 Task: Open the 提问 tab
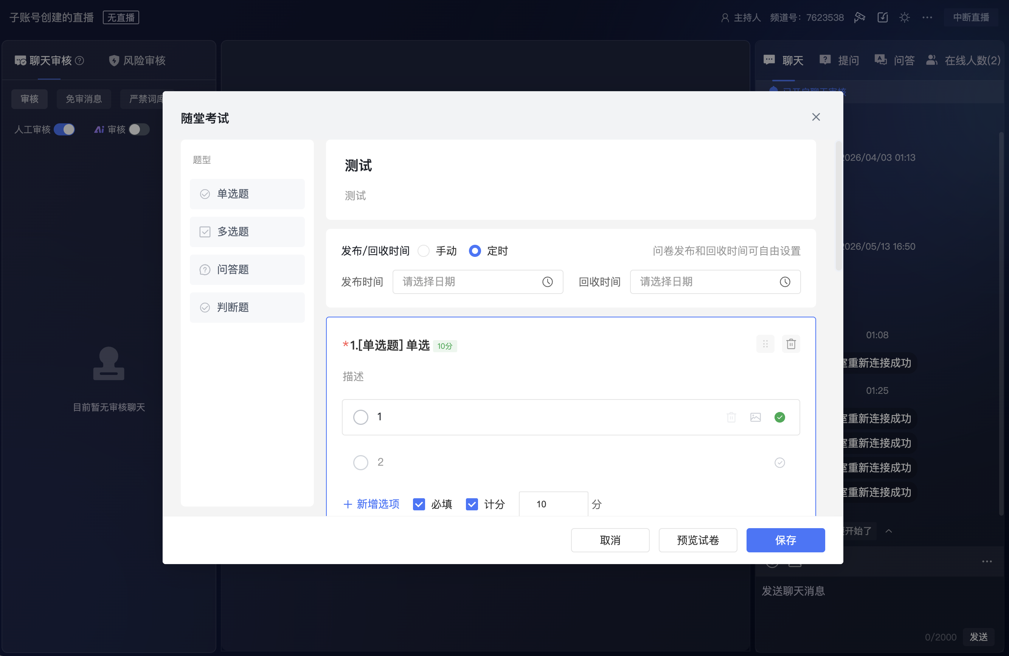click(x=839, y=60)
